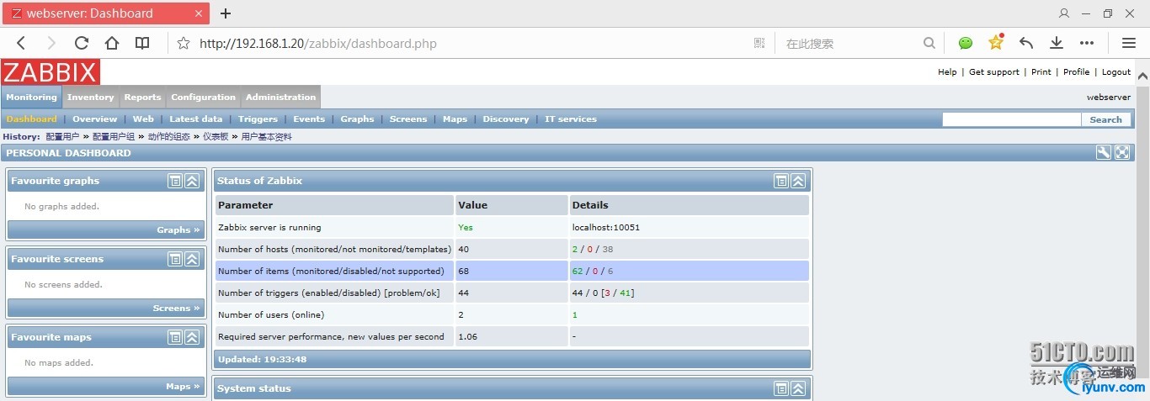This screenshot has height=401, width=1150.
Task: Open the Profile link
Action: (1076, 72)
